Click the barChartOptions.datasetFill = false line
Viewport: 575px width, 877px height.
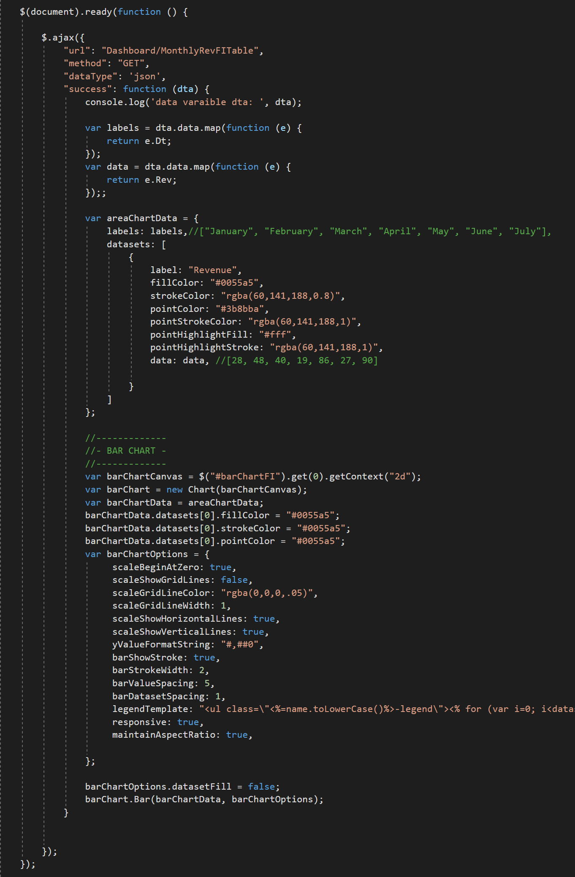[x=182, y=787]
